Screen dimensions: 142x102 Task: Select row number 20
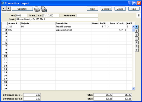coord(5,89)
